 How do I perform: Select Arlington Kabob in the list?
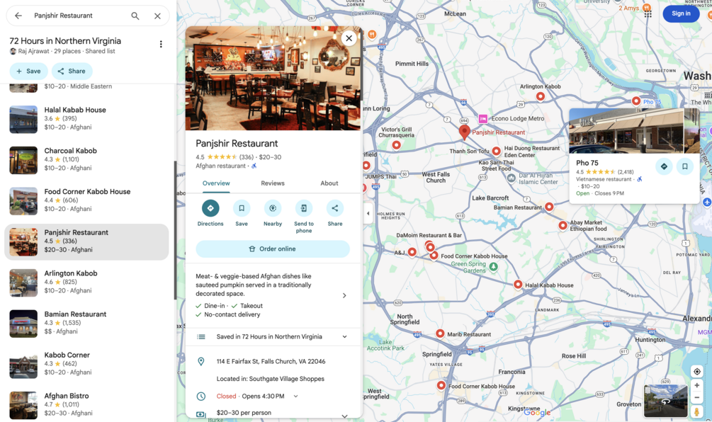click(86, 283)
